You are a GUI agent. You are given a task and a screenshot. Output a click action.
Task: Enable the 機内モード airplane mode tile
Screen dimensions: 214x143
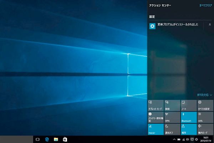(205, 129)
